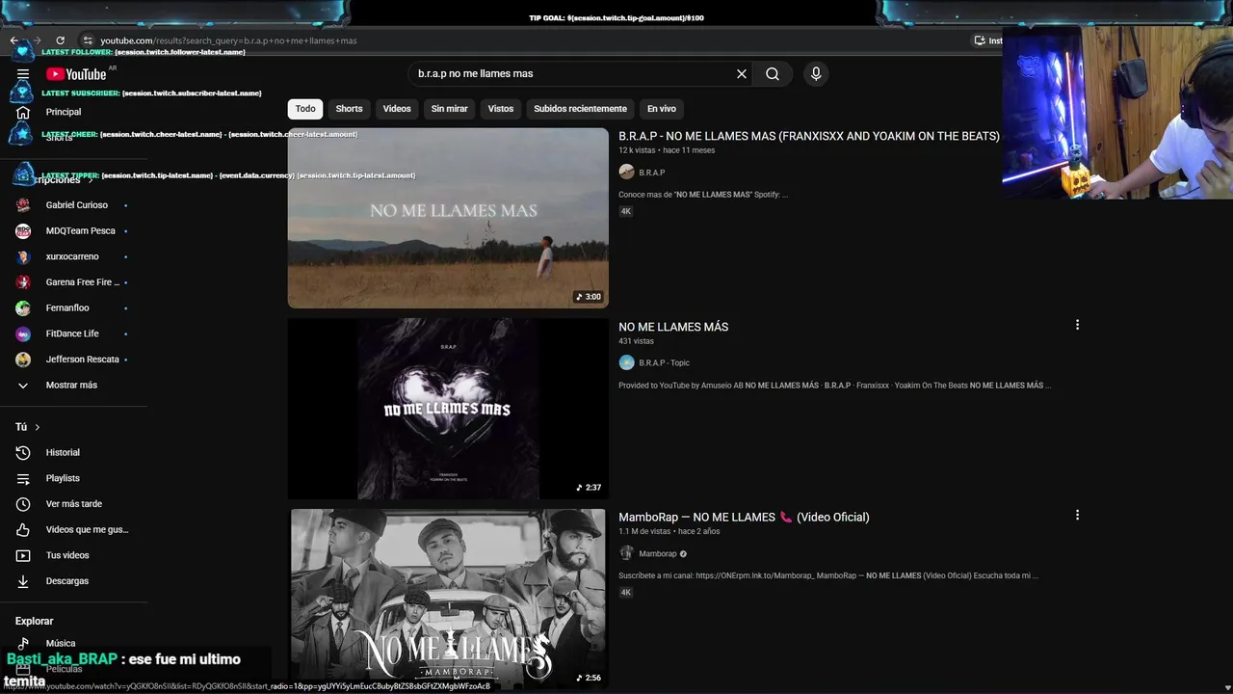Click the B.R.A.P - Topic avatar

click(x=626, y=362)
